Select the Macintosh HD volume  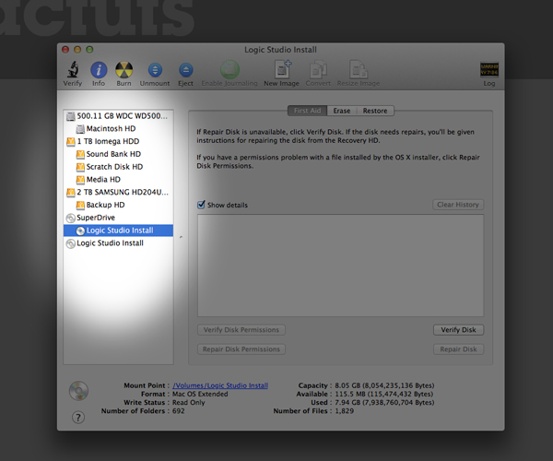coord(118,129)
